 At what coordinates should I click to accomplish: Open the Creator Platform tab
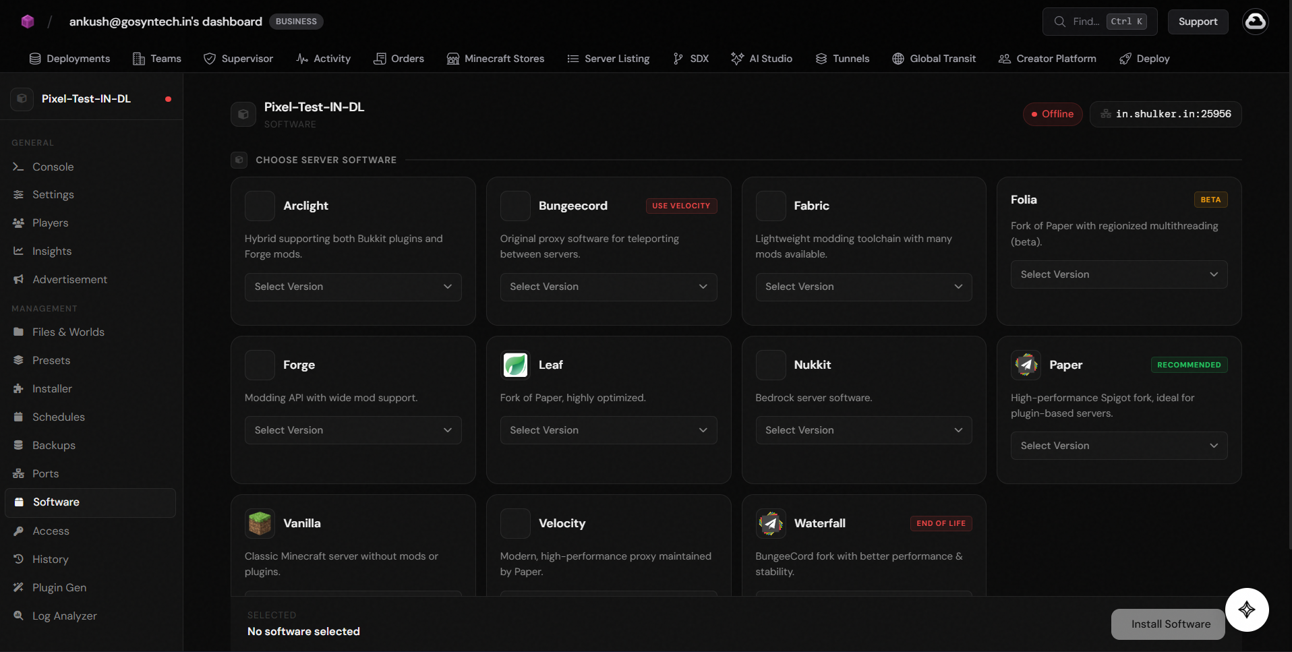point(1047,59)
